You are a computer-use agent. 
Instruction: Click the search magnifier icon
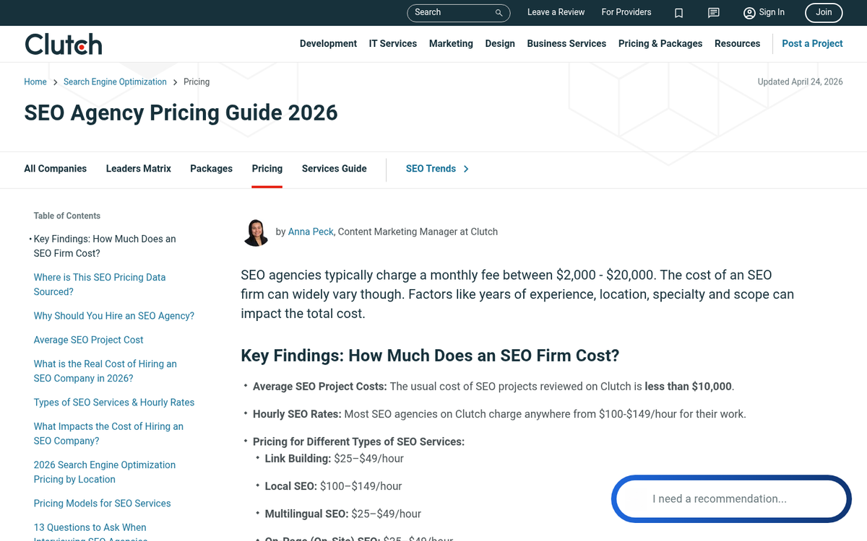pyautogui.click(x=499, y=12)
